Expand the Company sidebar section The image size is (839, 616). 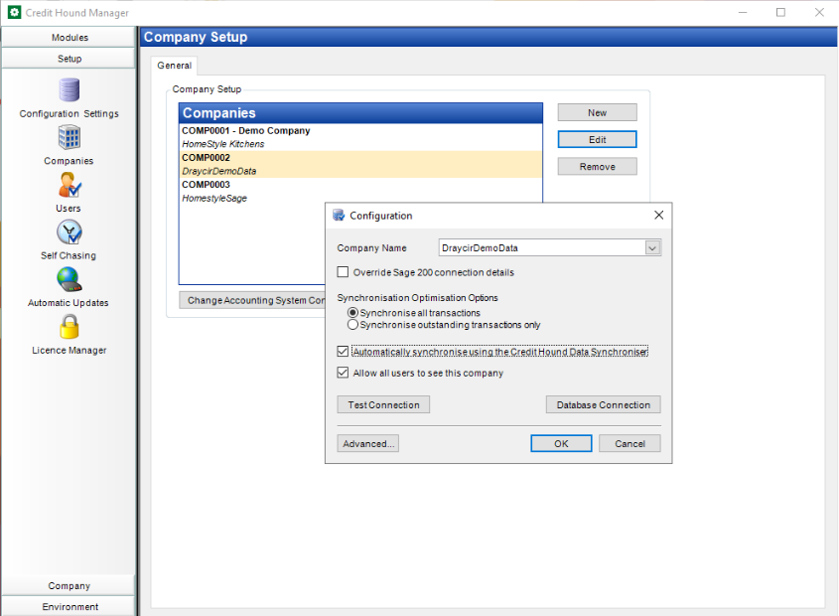pyautogui.click(x=70, y=585)
